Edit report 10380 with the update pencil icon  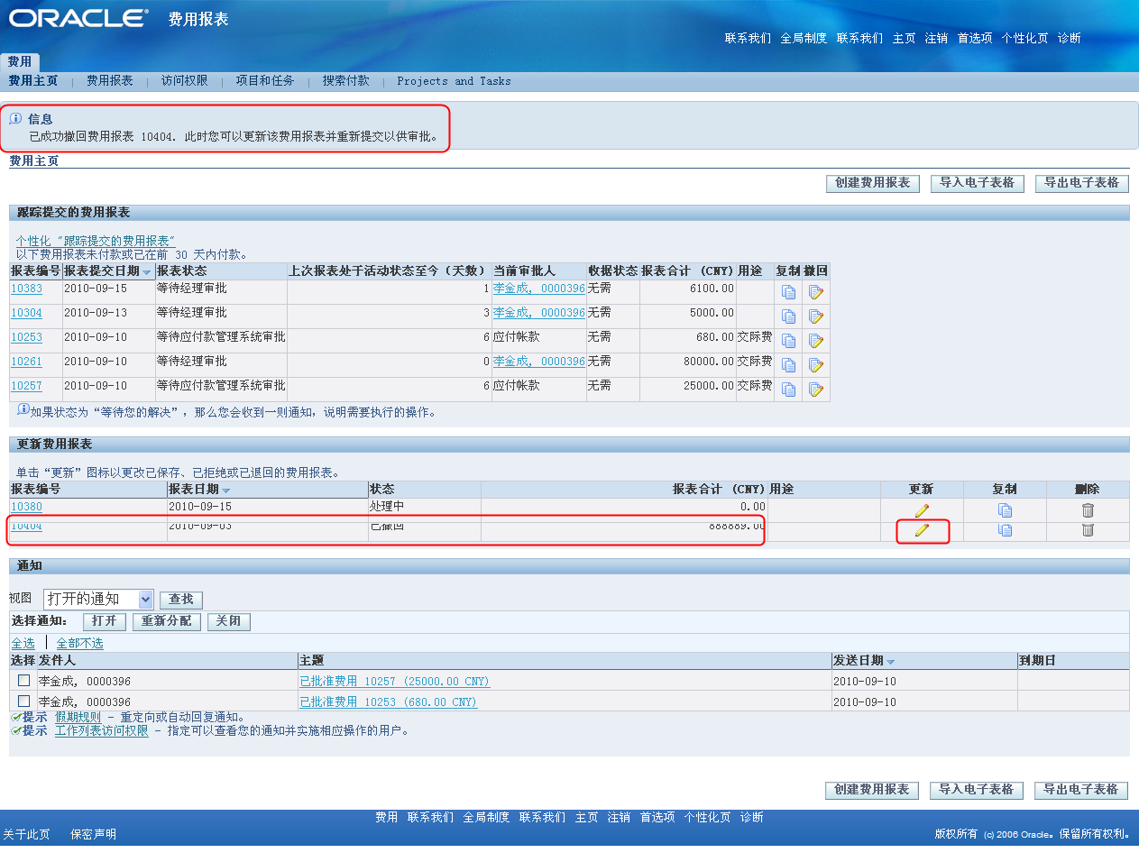[921, 509]
